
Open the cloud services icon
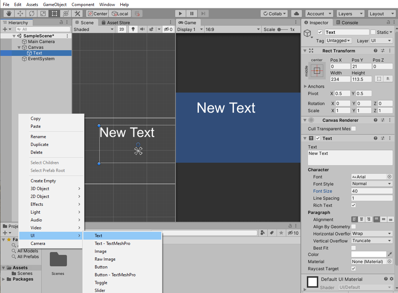coord(296,14)
